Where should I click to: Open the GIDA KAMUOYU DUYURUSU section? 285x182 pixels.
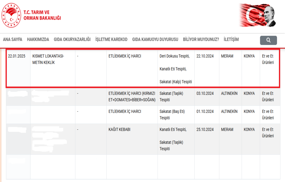155,40
